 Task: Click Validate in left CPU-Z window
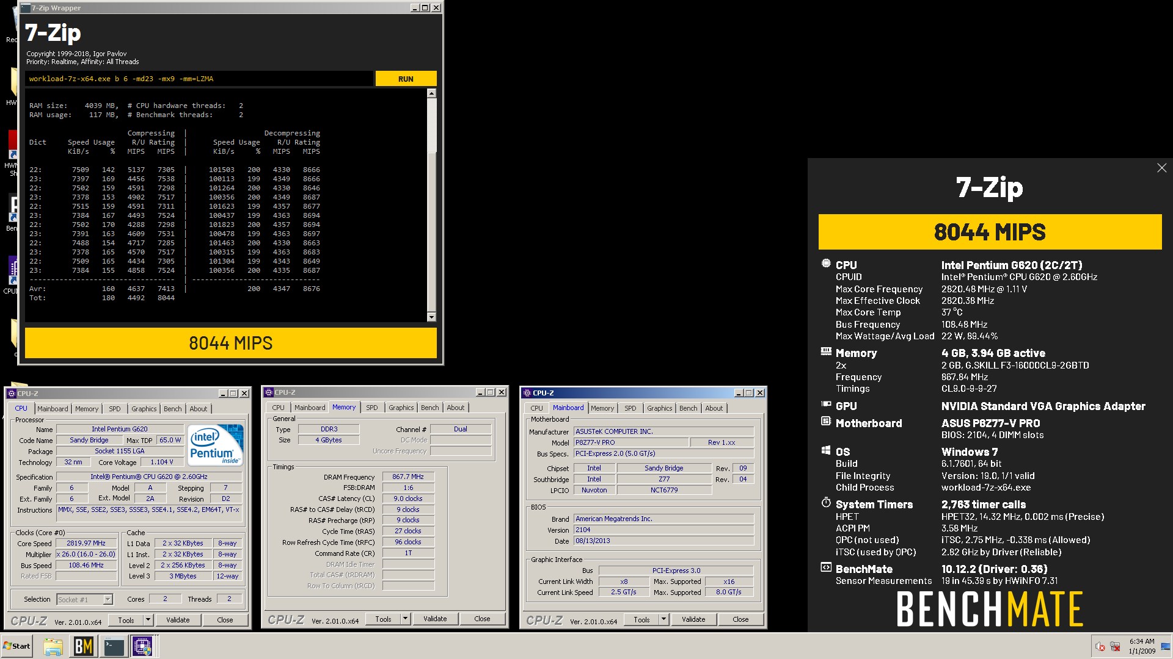click(178, 620)
